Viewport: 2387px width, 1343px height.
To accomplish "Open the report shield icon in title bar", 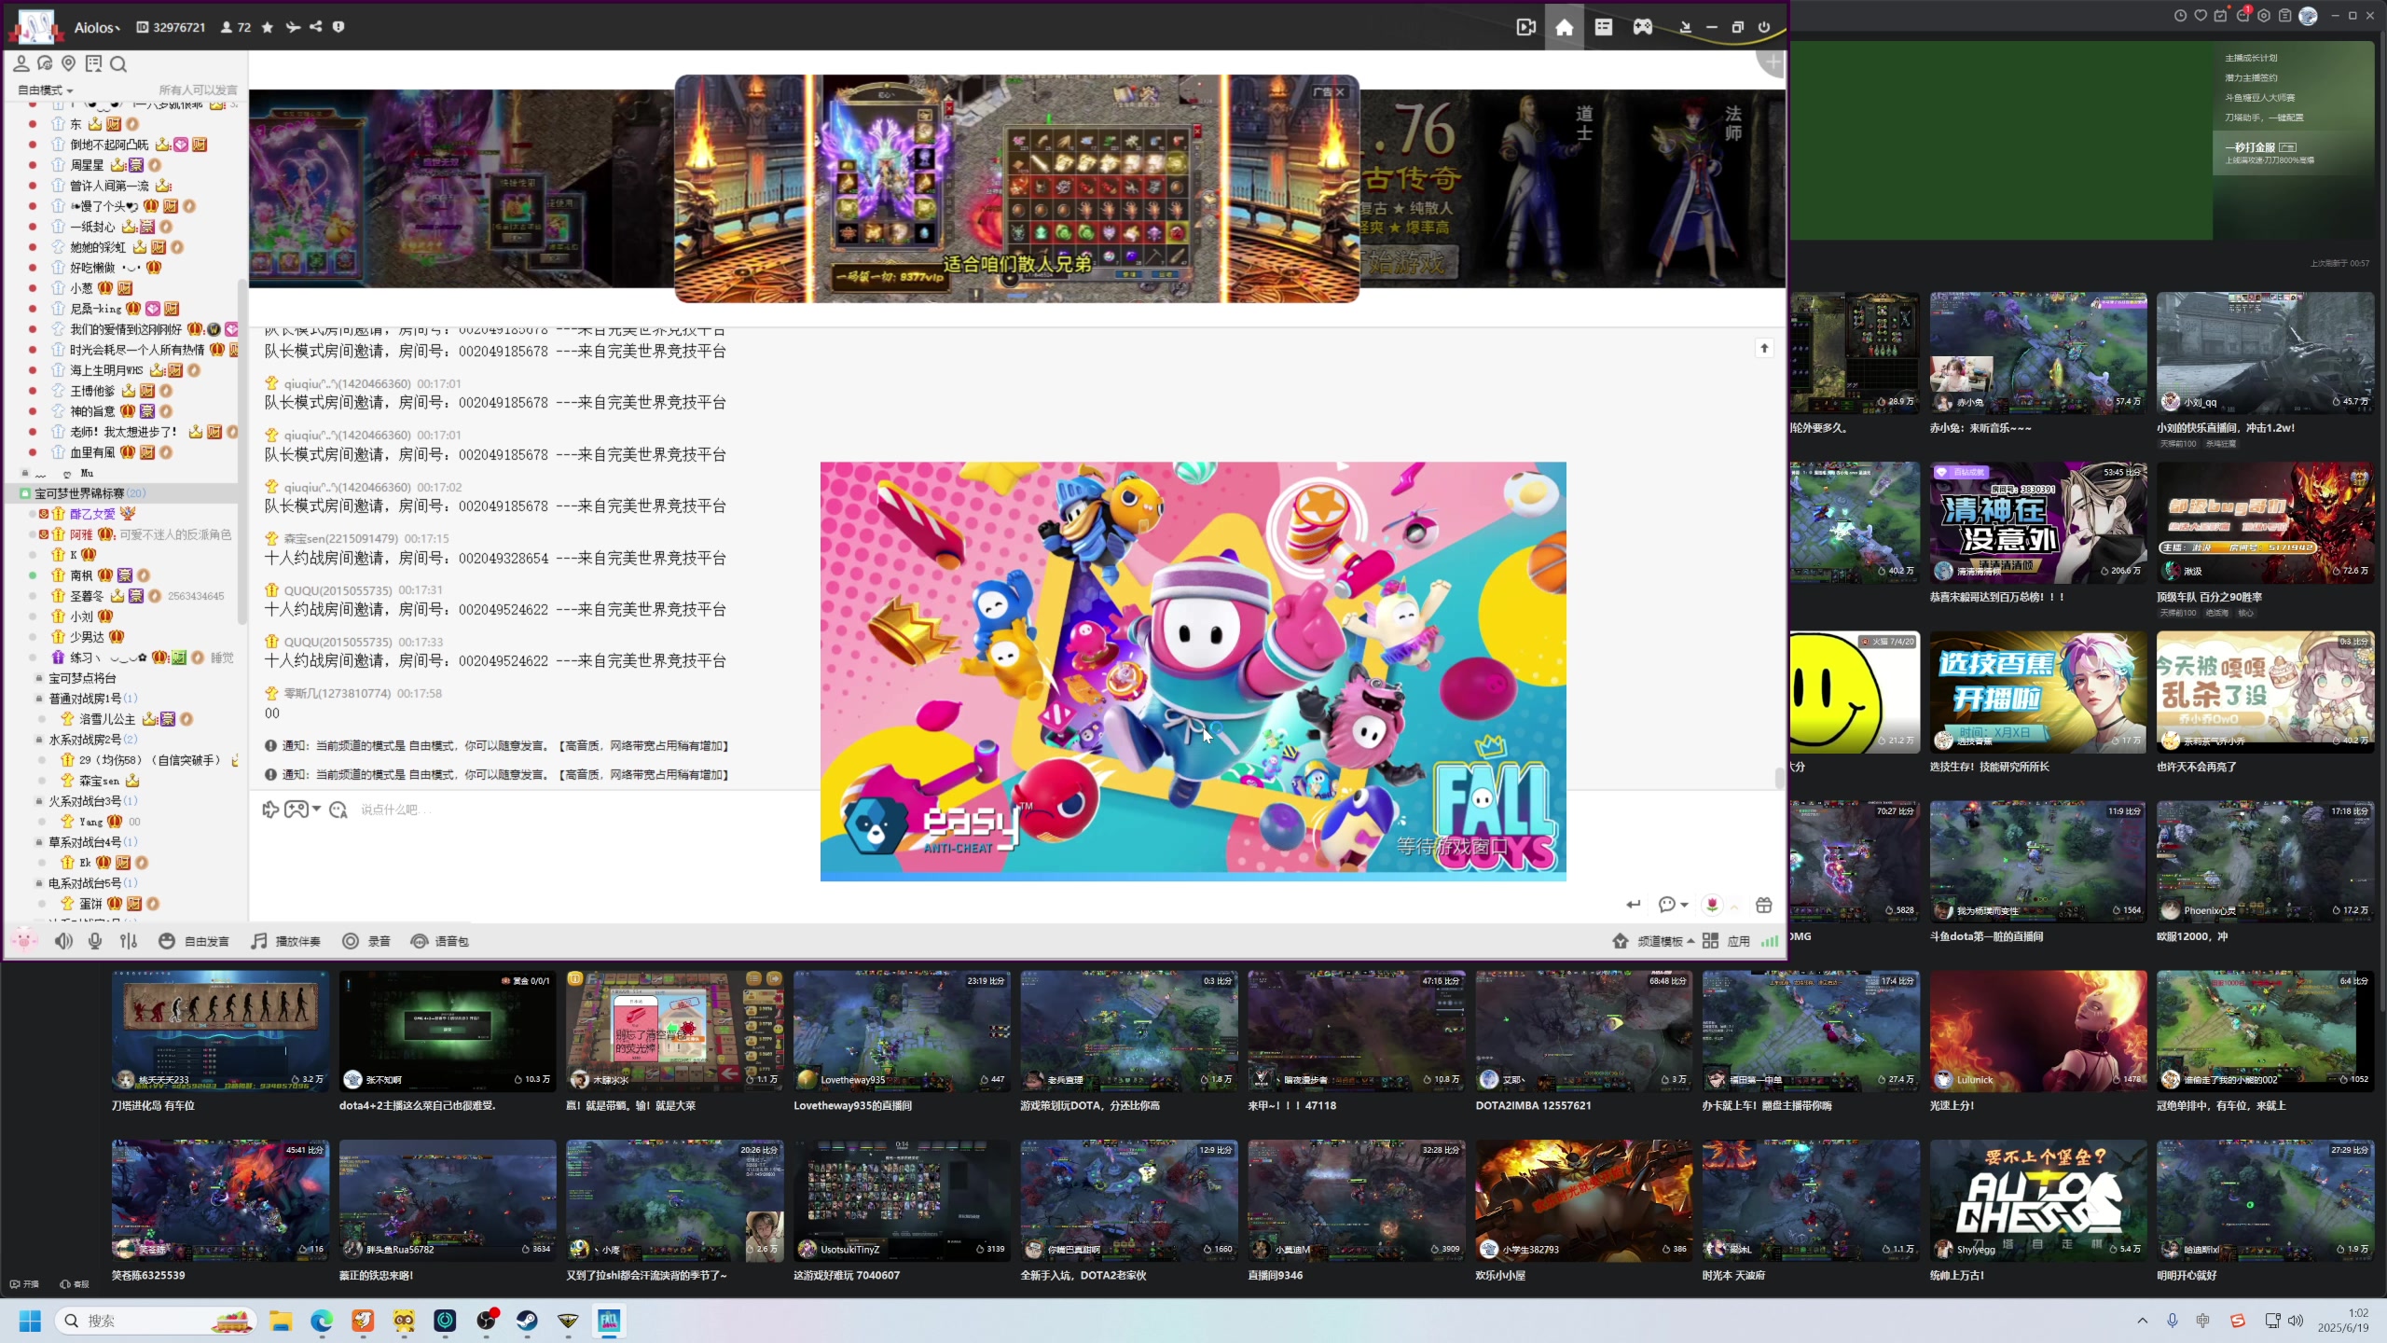I will [338, 27].
